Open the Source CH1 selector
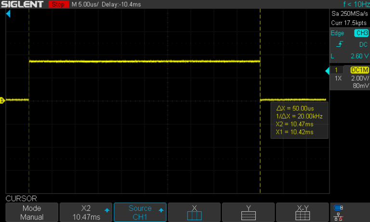Image resolution: width=370 pixels, height=222 pixels. click(140, 212)
